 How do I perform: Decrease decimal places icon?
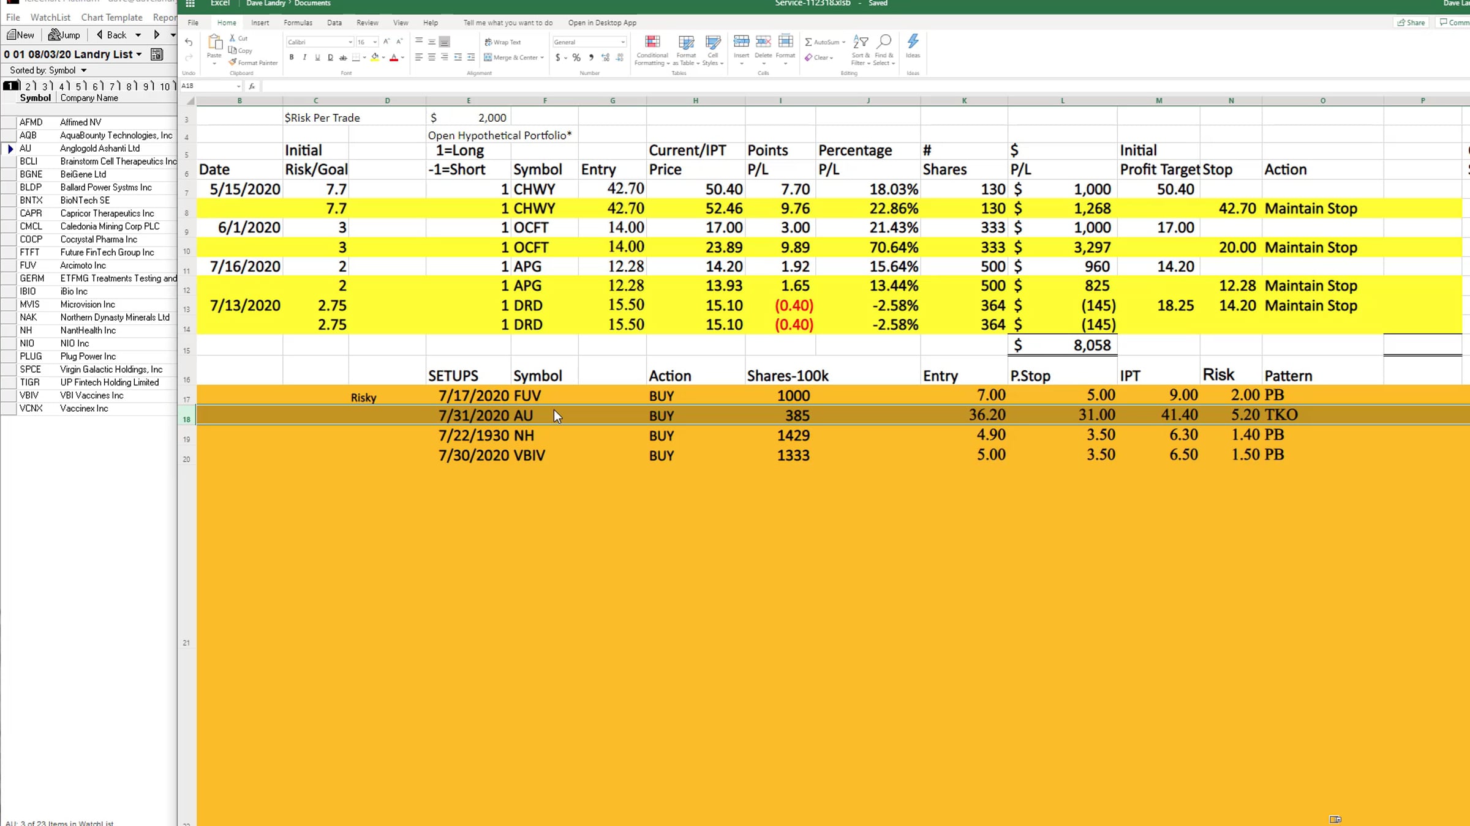[x=620, y=58]
